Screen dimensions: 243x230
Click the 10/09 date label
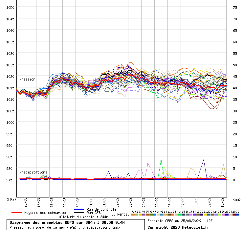click(222, 202)
